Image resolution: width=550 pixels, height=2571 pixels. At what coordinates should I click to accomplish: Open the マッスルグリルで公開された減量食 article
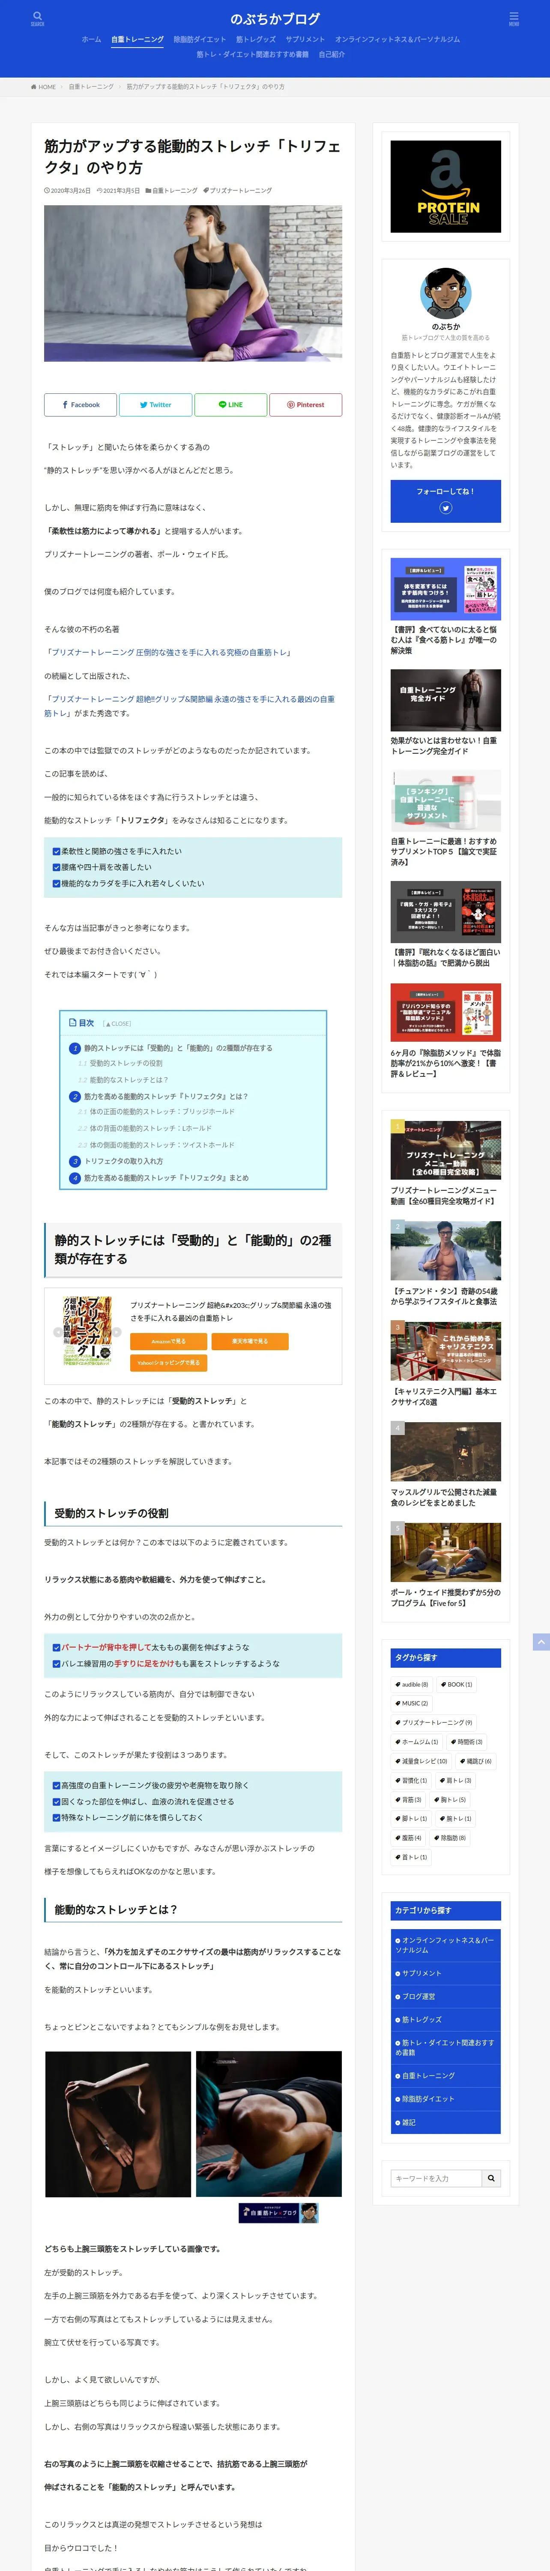pyautogui.click(x=445, y=1464)
